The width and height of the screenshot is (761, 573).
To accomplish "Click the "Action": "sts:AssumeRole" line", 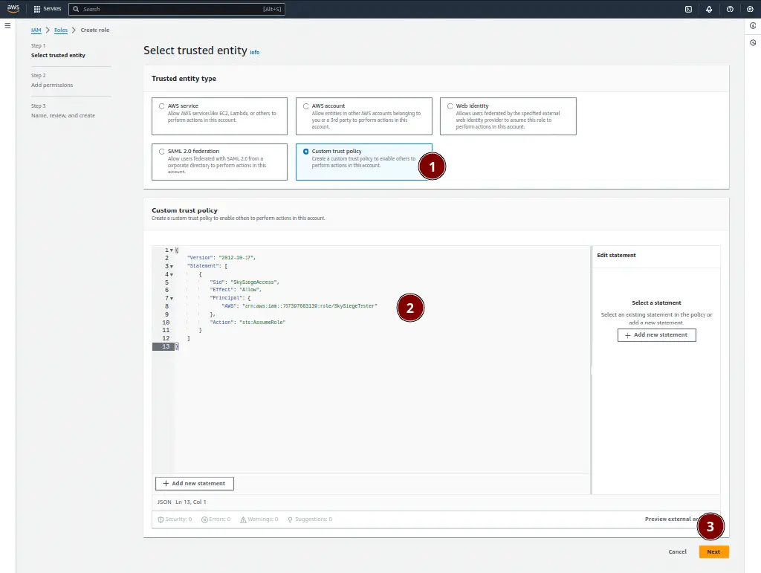I will [247, 322].
